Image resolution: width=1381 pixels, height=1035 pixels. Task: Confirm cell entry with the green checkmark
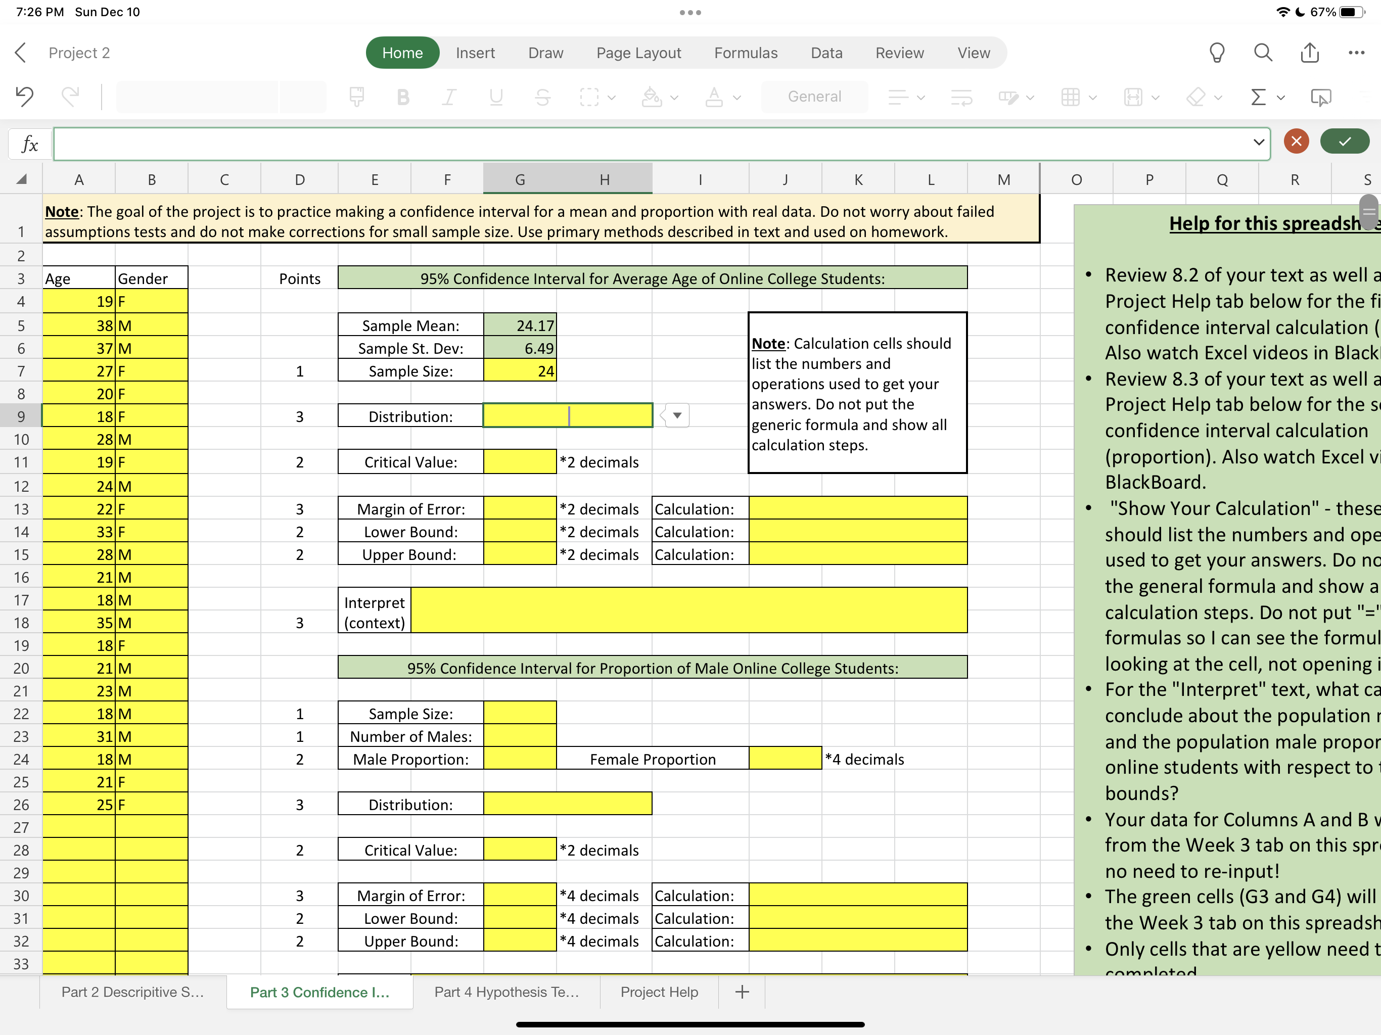click(x=1345, y=141)
